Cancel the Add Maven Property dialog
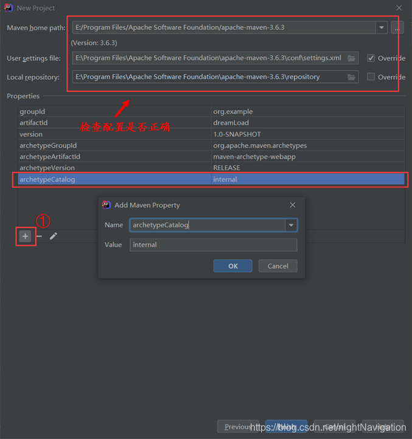412x439 pixels. [x=278, y=266]
